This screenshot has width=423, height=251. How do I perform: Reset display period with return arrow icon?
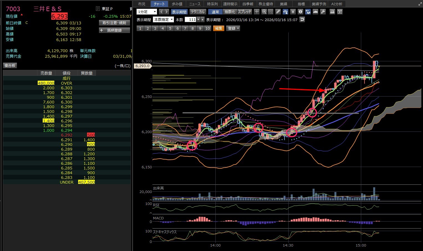[302, 19]
